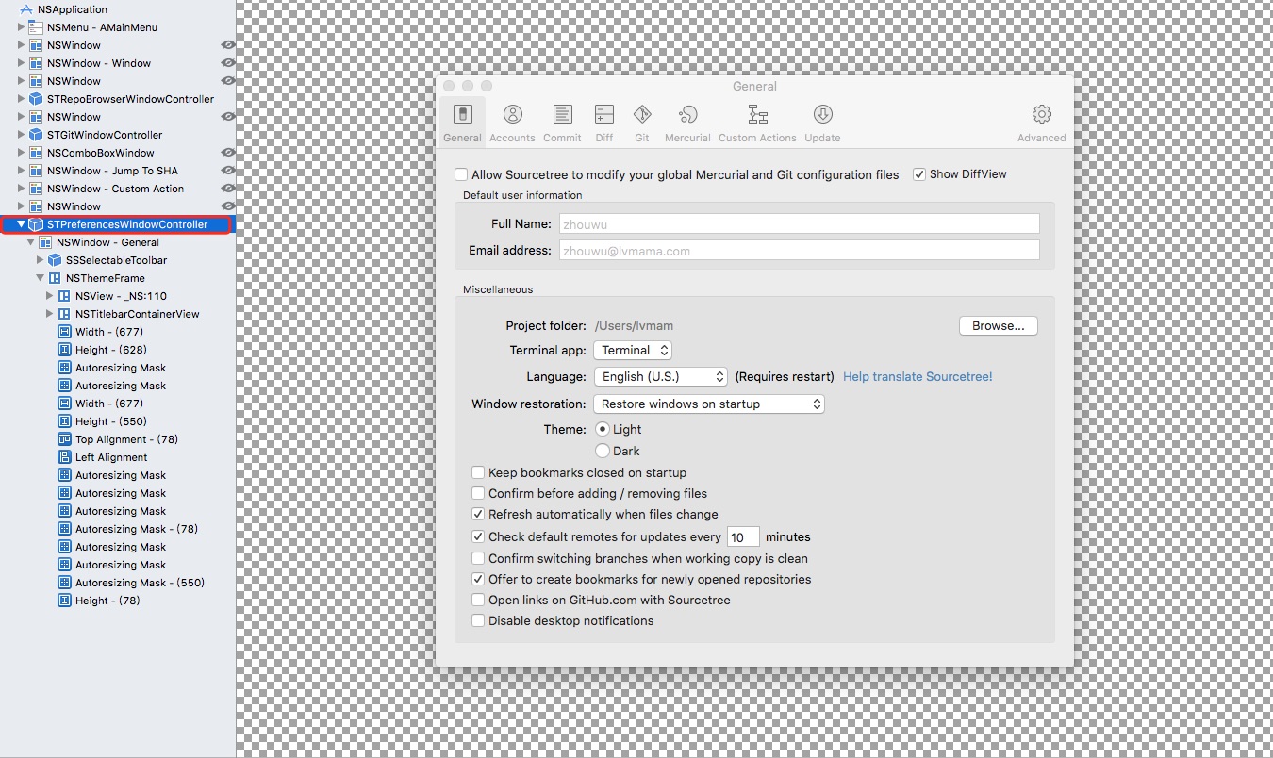Open the Custom Actions preferences icon
The height and width of the screenshot is (758, 1273).
pyautogui.click(x=757, y=115)
